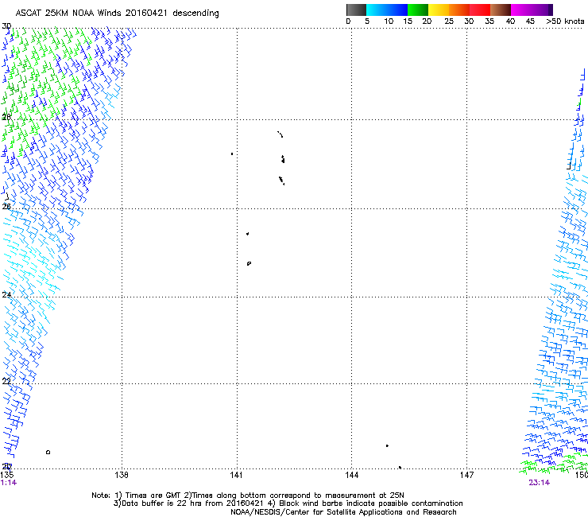Click the yellow 20-25 knots legend segment
The height and width of the screenshot is (517, 588).
439,10
